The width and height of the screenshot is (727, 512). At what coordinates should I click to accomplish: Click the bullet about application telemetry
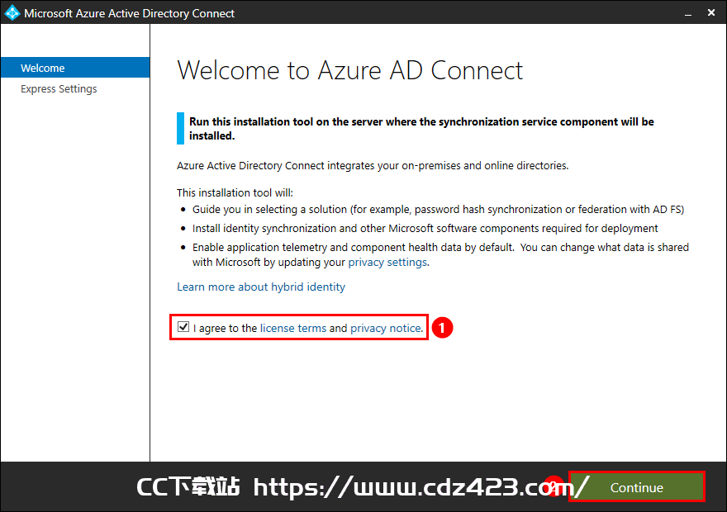pyautogui.click(x=440, y=254)
